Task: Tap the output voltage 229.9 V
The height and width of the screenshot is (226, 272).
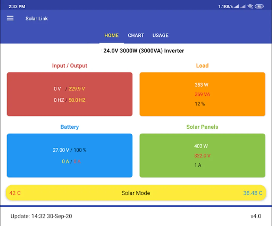Action: point(77,89)
